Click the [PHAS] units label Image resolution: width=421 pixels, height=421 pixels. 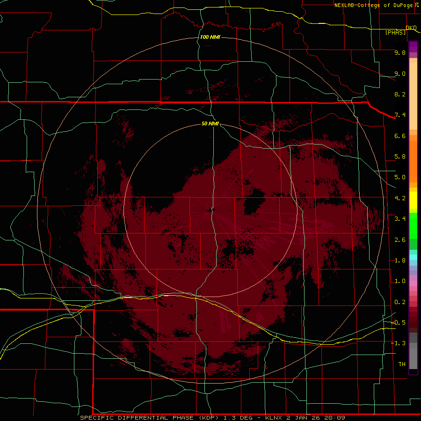tap(395, 32)
